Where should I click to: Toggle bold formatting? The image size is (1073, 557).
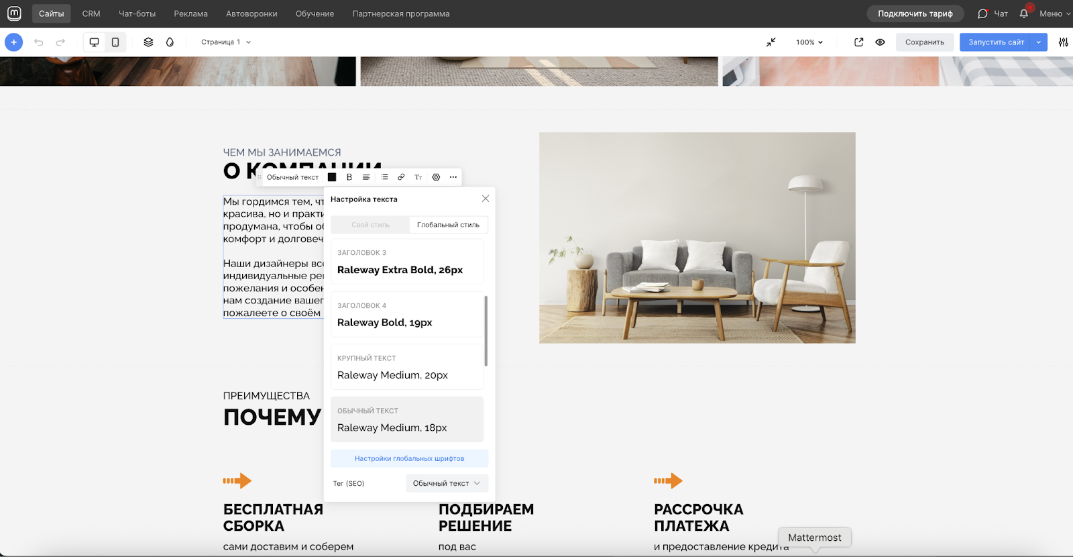pos(349,177)
